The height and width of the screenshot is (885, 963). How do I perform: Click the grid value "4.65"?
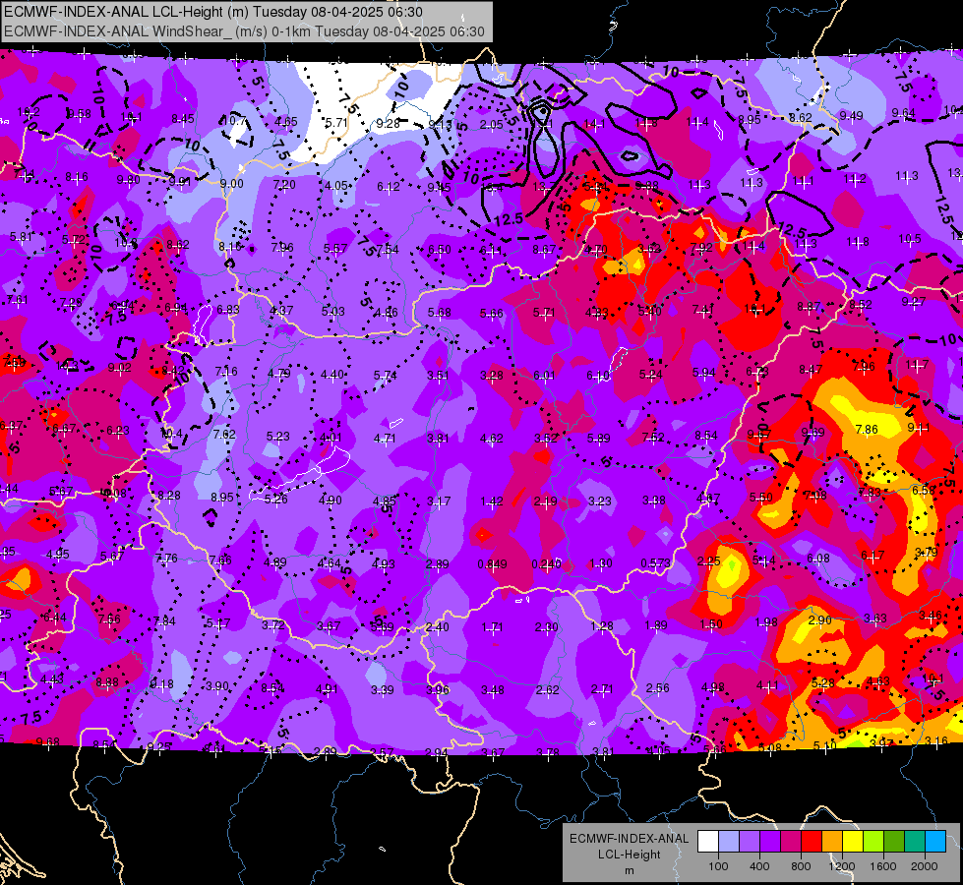[x=286, y=122]
